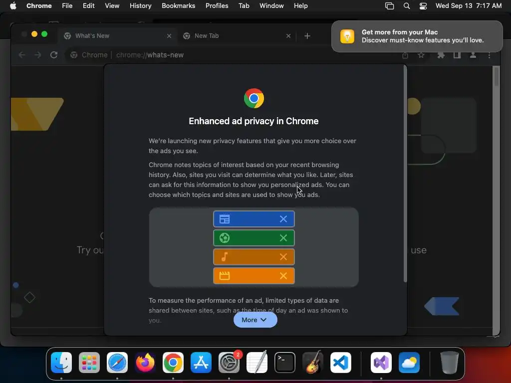This screenshot has height=383, width=511.
Task: Open the File menu
Action: [x=67, y=6]
